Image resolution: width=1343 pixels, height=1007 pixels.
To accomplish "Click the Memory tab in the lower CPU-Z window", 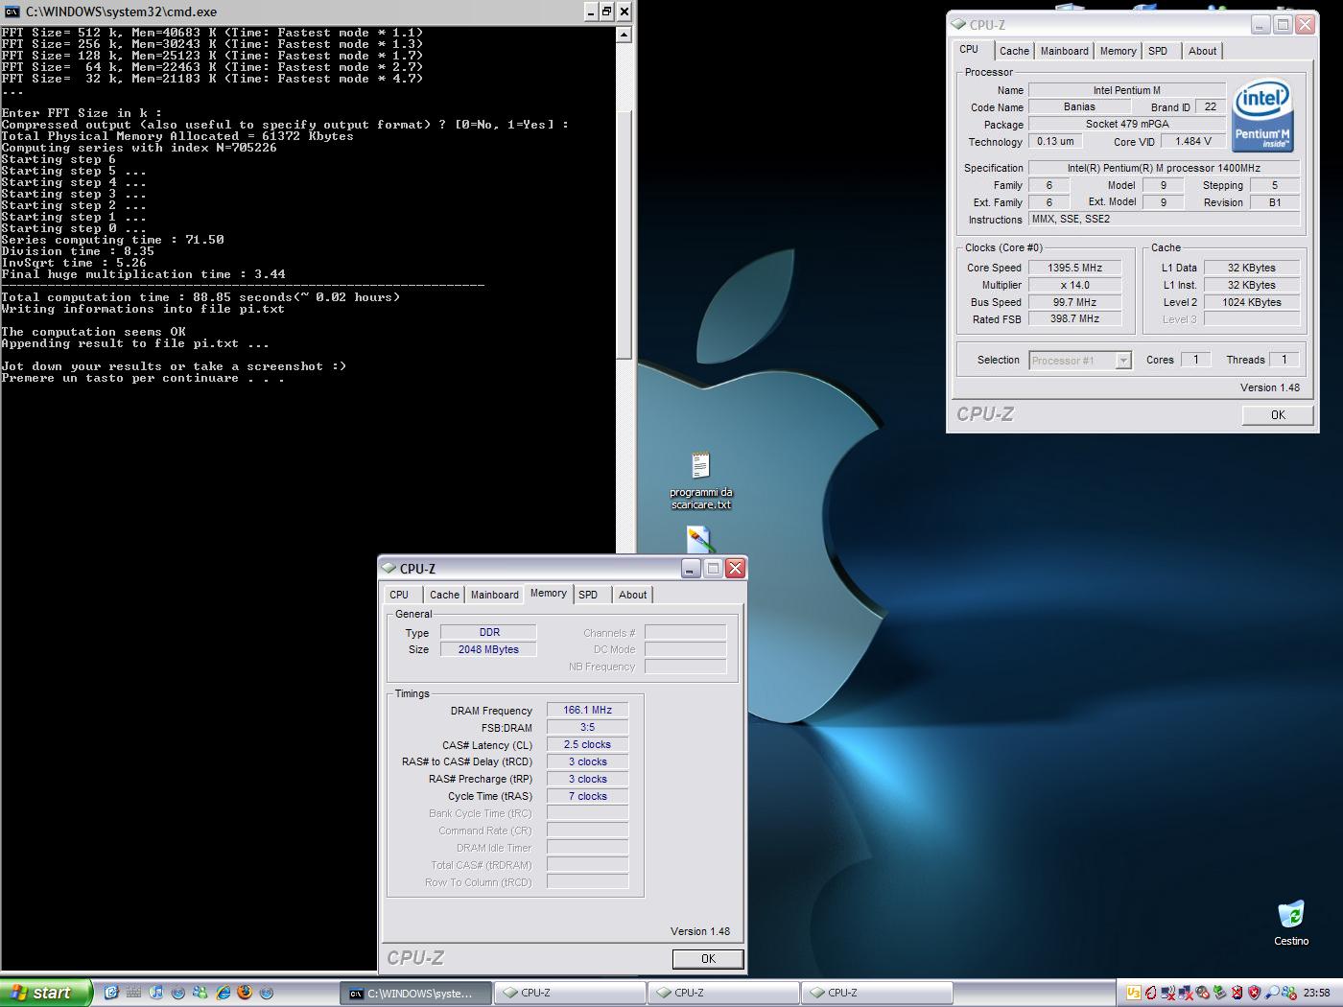I will 549,593.
